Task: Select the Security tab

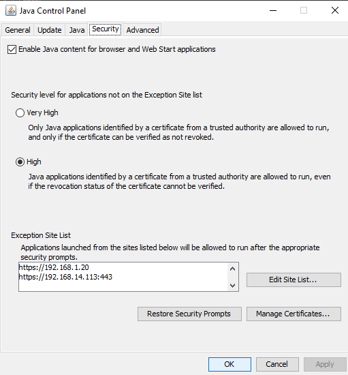Action: coord(106,29)
